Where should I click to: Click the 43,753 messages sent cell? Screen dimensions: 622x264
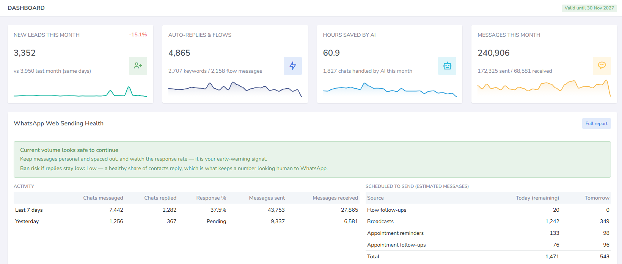[276, 210]
